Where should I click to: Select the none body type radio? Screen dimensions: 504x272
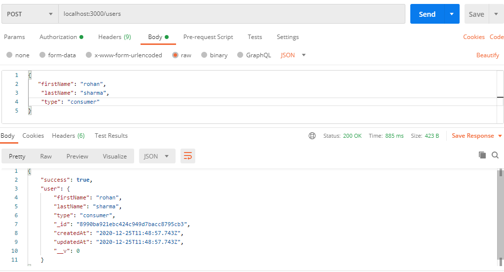pos(9,55)
